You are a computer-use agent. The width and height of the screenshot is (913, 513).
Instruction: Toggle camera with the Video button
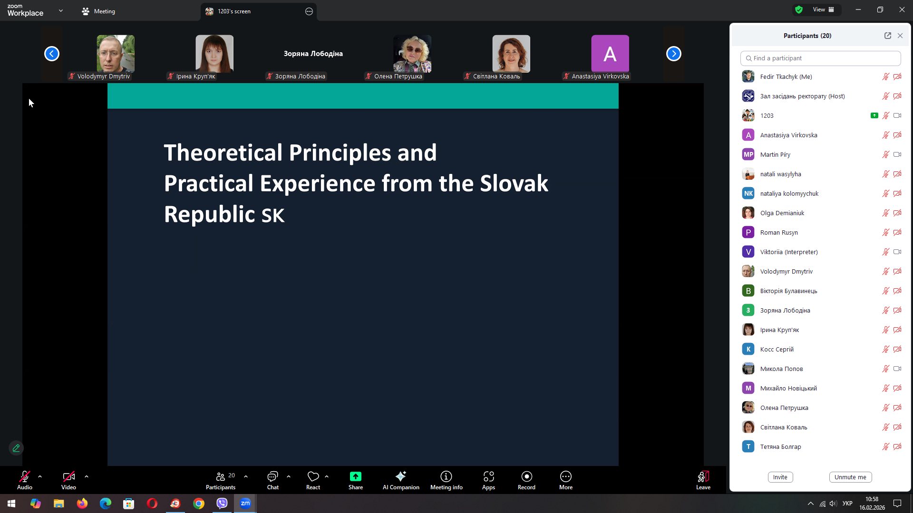click(x=68, y=479)
